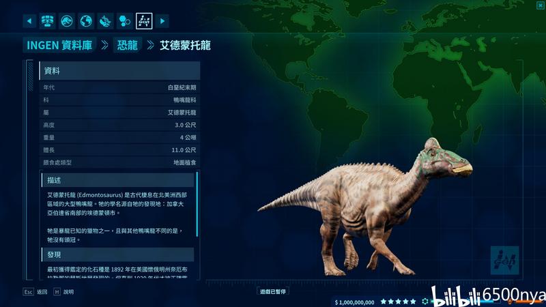Screen dimensions: 546x307
Task: Click the 描述 section header
Action: point(117,180)
